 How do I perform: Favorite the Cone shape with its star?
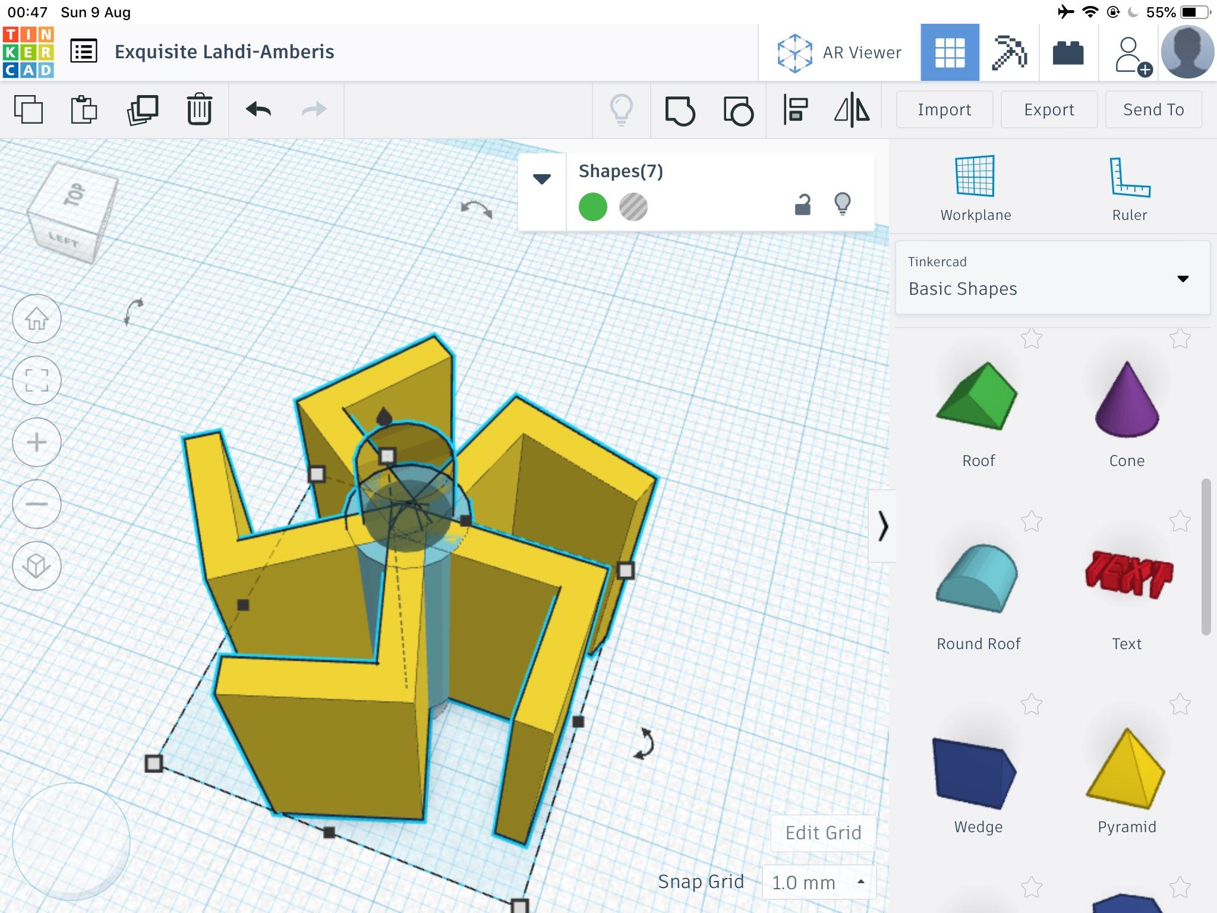pos(1180,339)
